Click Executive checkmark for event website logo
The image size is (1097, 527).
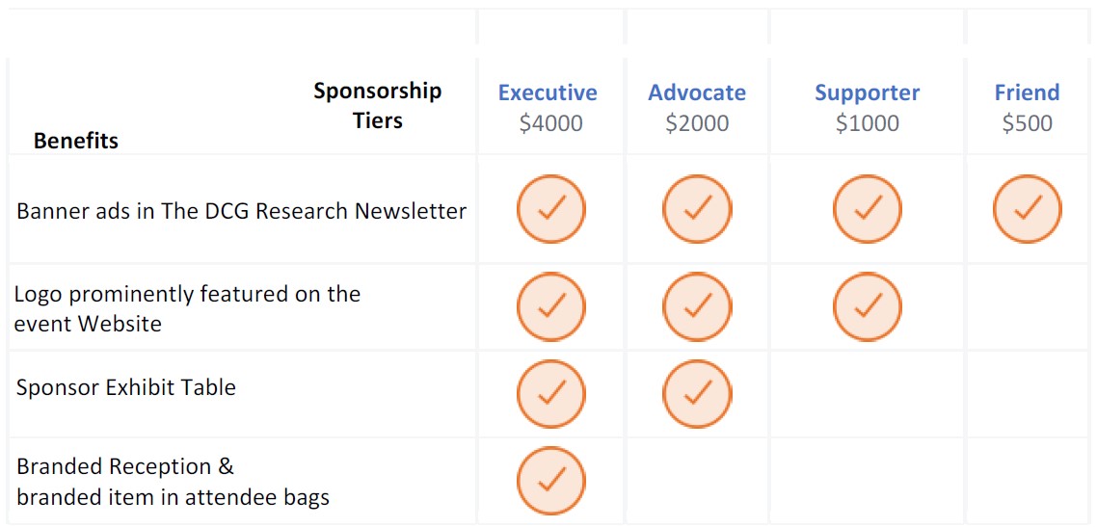pos(550,306)
